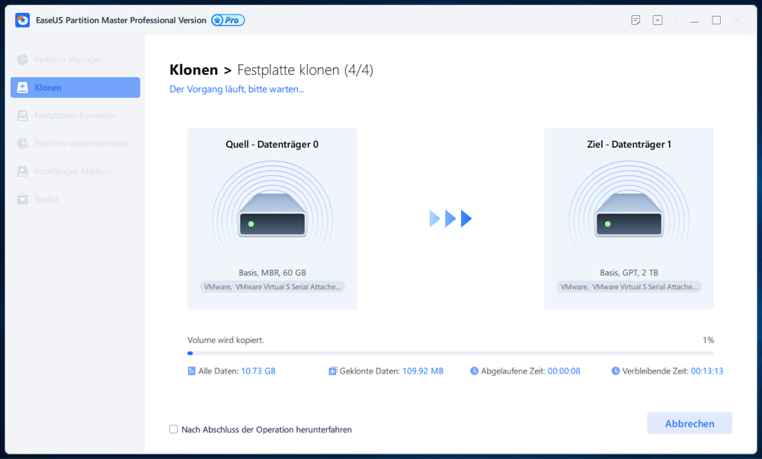Select the Klonen sidebar tab
This screenshot has height=459, width=762.
click(x=75, y=88)
